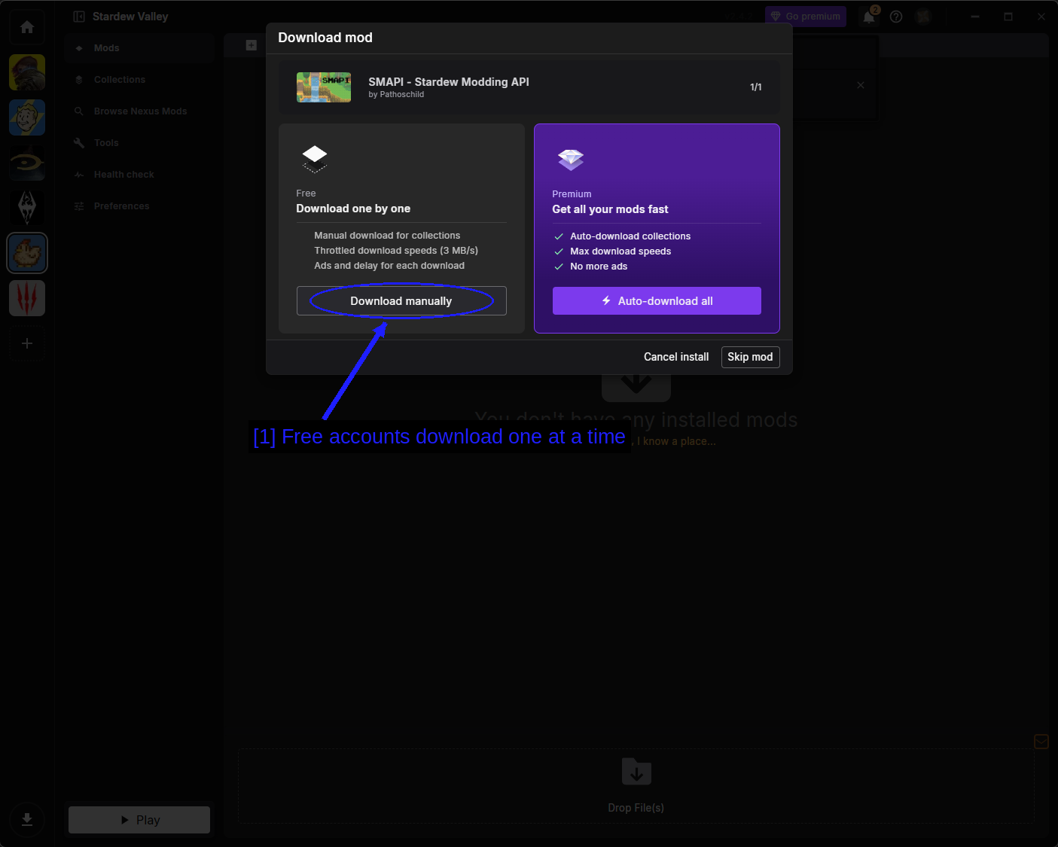Click Skip mod button
The width and height of the screenshot is (1058, 847).
click(750, 357)
